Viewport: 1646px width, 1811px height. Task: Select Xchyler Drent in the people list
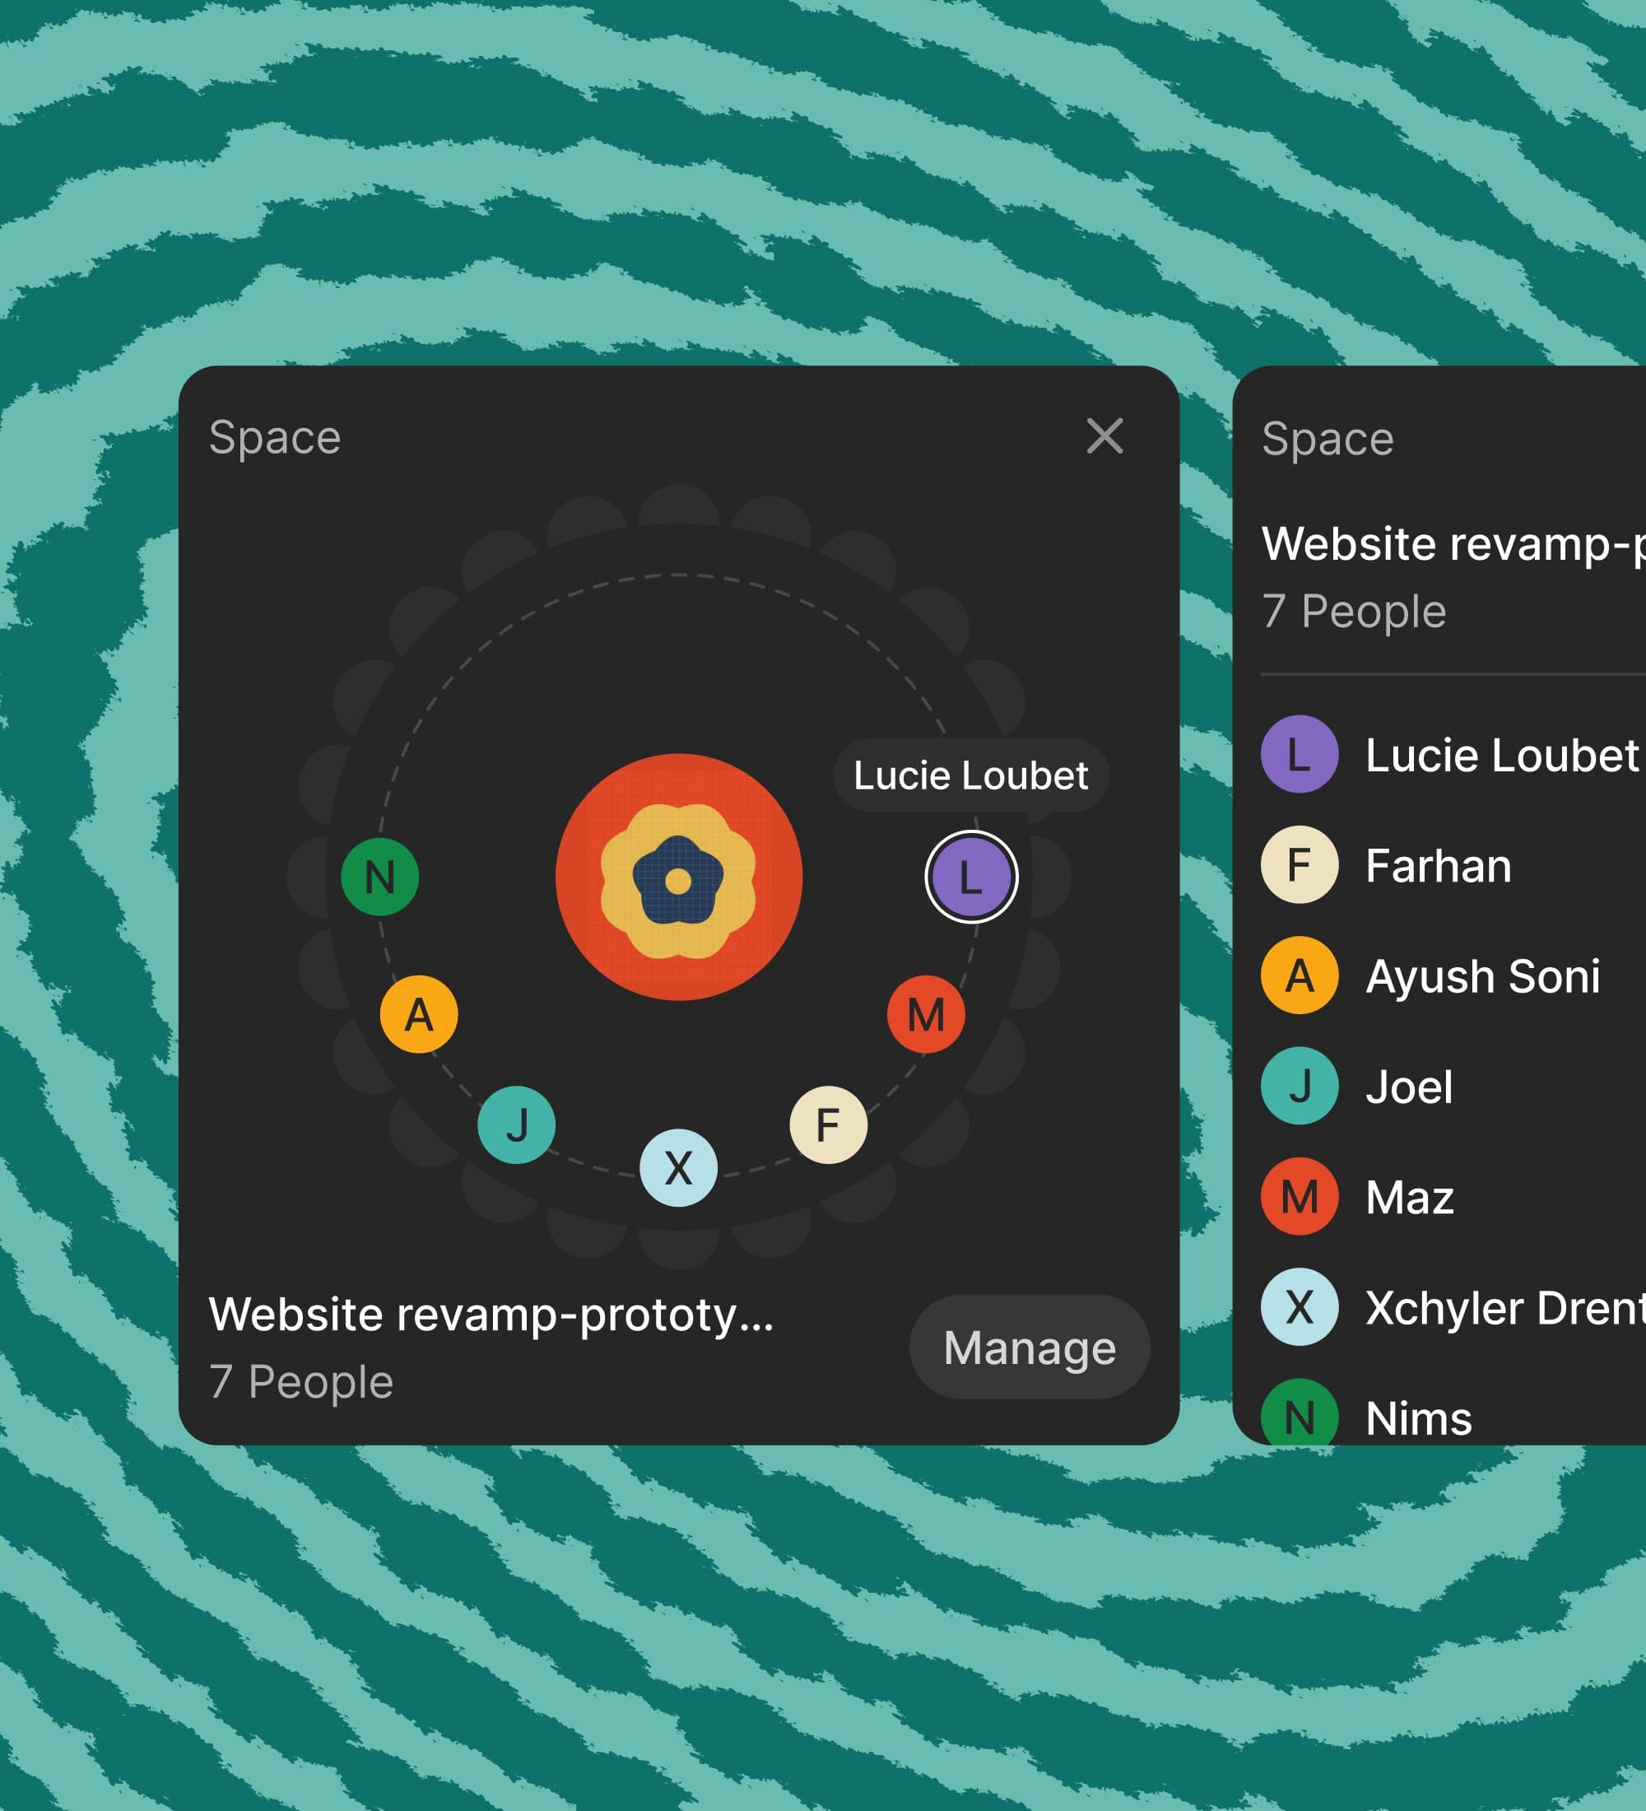pyautogui.click(x=1453, y=1307)
